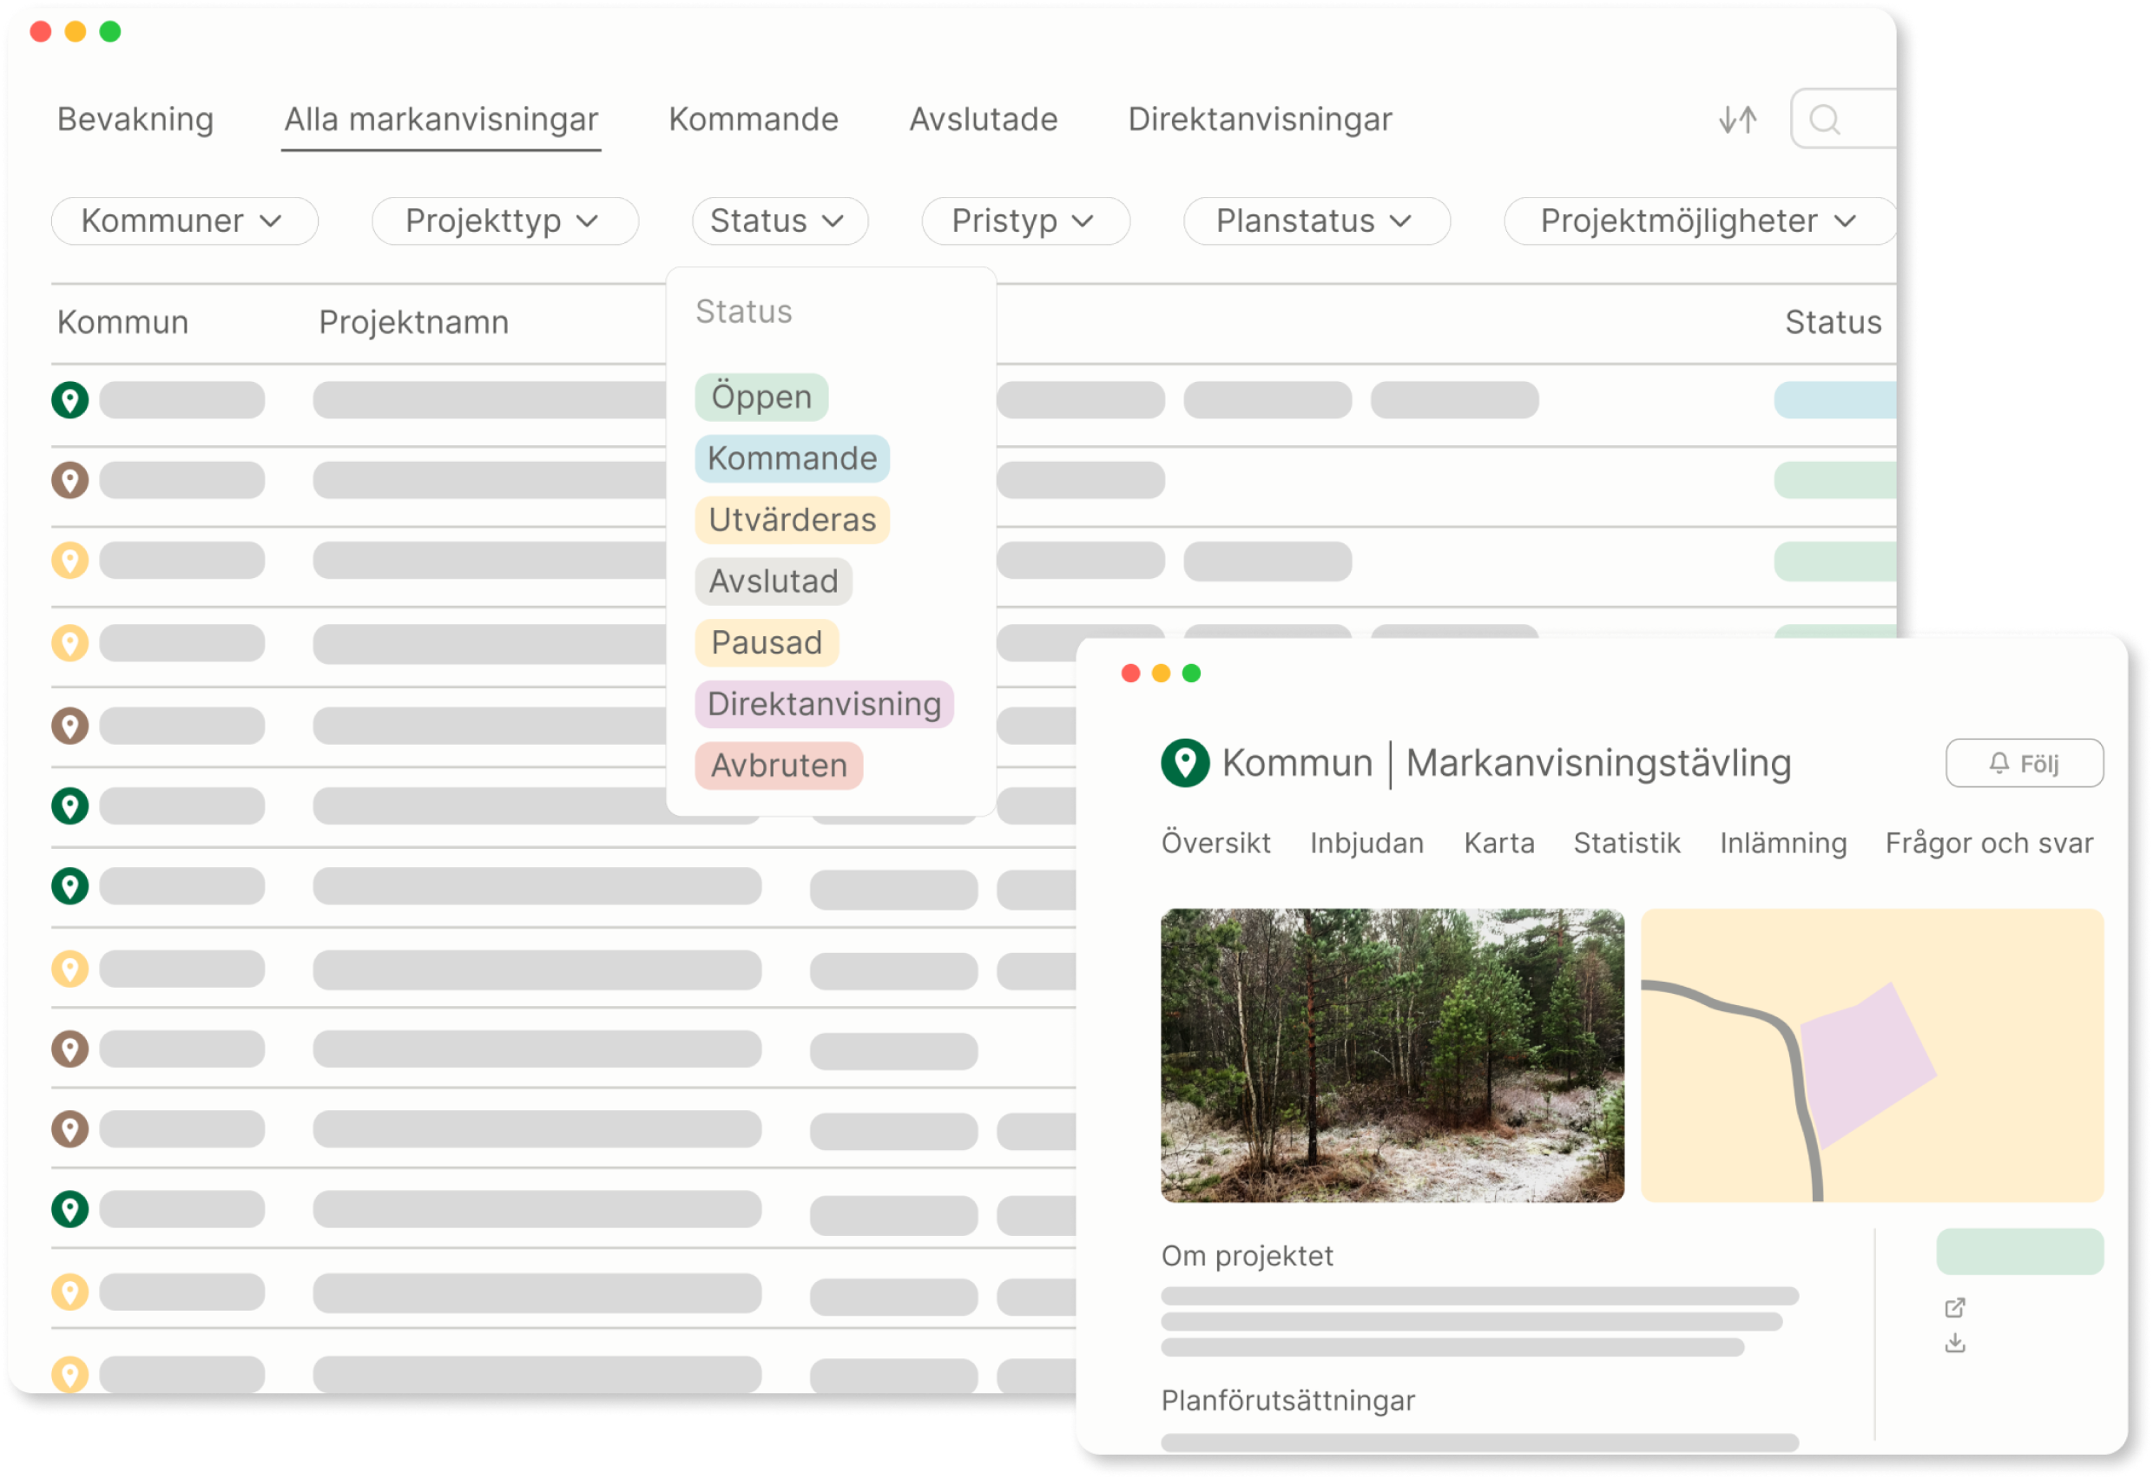This screenshot has height=1479, width=2153.
Task: Click green pin beside Kommun heading
Action: 1184,763
